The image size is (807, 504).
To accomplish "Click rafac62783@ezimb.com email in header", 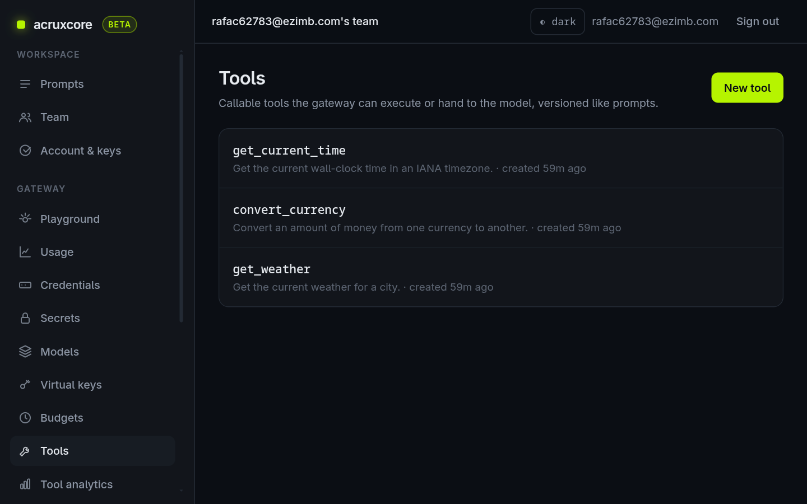I will pos(655,21).
